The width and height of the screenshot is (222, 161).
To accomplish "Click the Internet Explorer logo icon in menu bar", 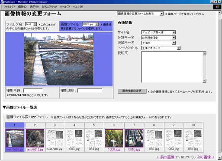I will tap(217, 7).
